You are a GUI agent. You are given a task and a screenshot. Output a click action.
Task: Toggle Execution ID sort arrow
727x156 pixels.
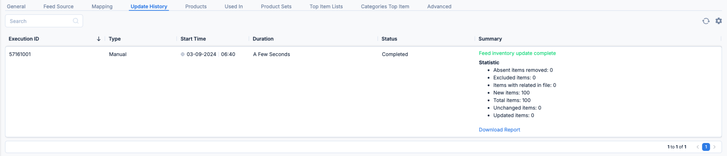[x=99, y=39]
